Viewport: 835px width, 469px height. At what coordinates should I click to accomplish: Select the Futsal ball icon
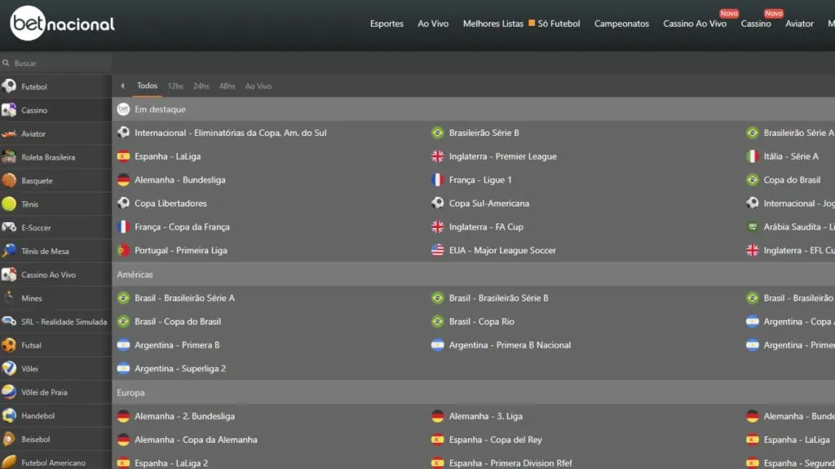(9, 344)
